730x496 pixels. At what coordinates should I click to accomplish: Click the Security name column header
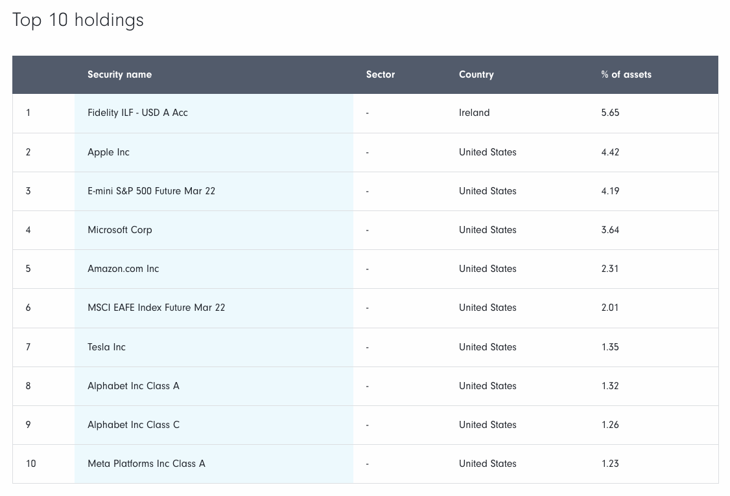click(119, 74)
